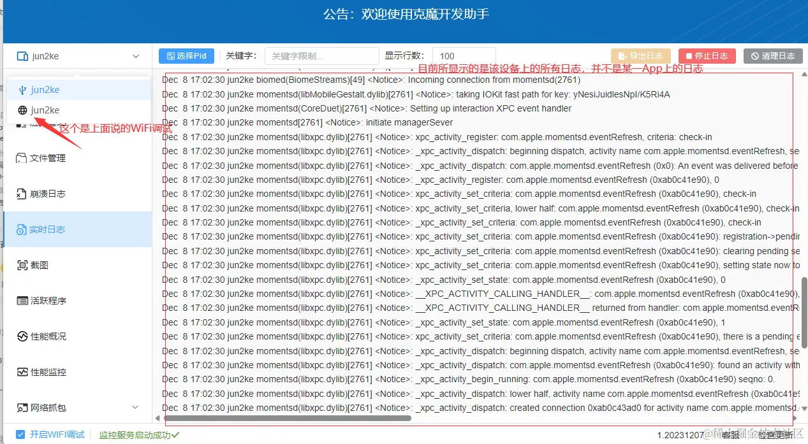
Task: Click the down arrow of the vertical scrollbar
Action: [x=804, y=408]
